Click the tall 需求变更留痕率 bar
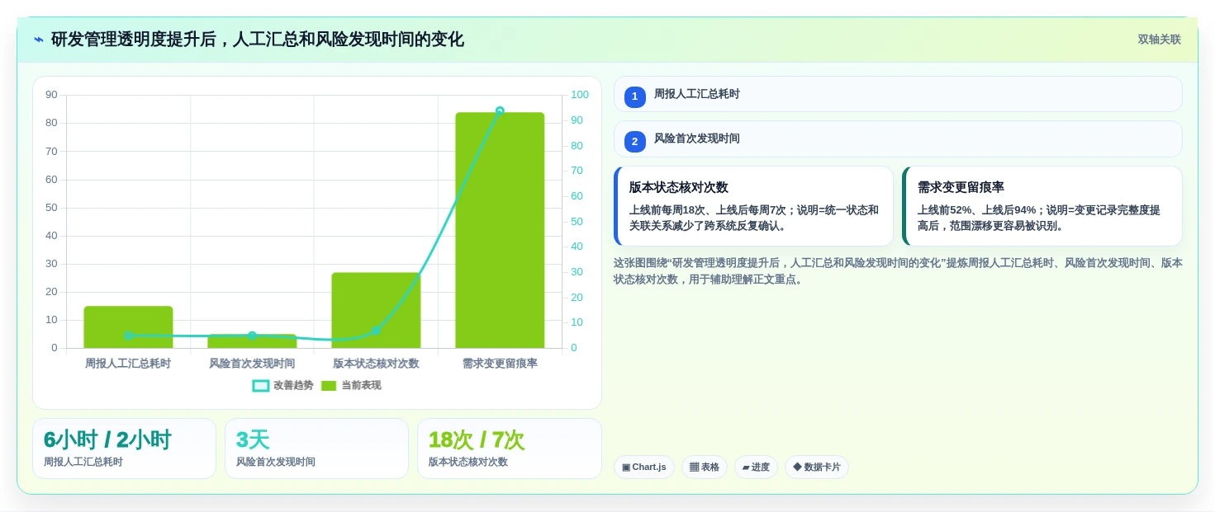Image resolution: width=1215 pixels, height=512 pixels. [x=500, y=230]
